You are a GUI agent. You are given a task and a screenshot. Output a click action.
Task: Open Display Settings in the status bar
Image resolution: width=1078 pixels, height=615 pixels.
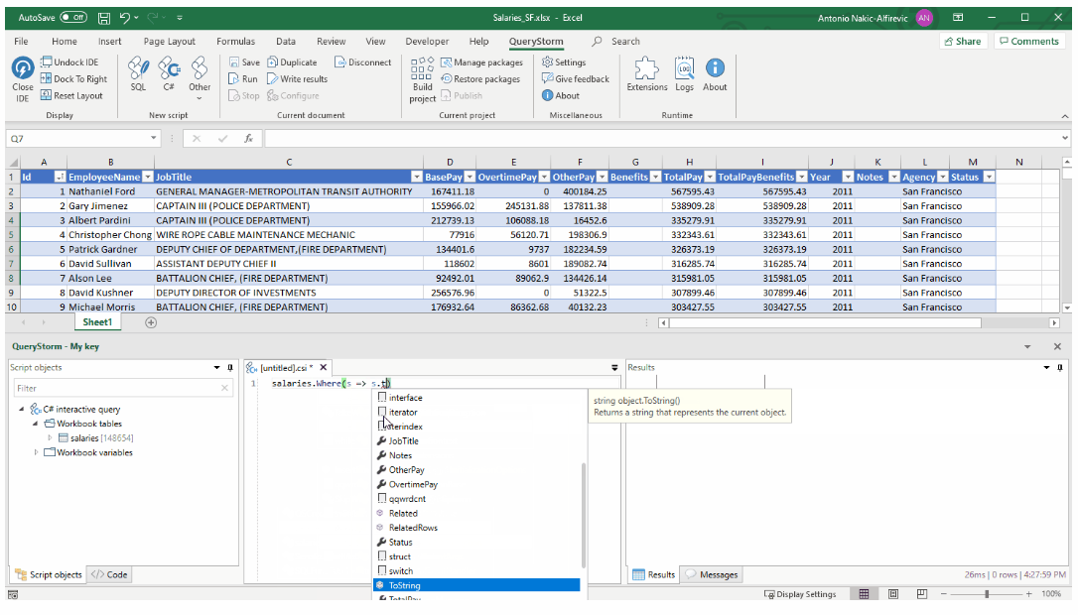(799, 594)
